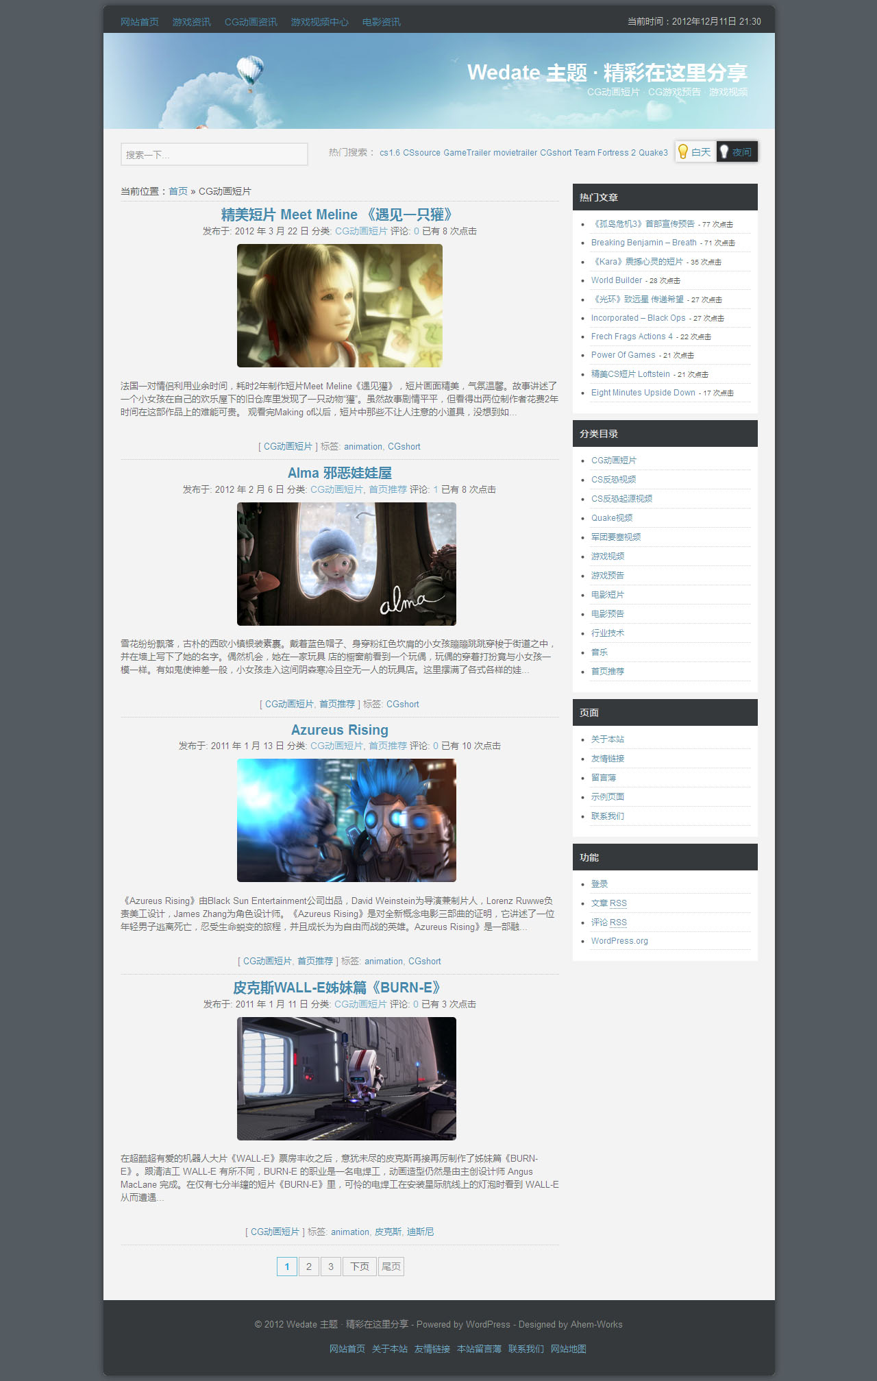Open footer link 本站留言簿
This screenshot has width=877, height=1381.
pos(479,1349)
